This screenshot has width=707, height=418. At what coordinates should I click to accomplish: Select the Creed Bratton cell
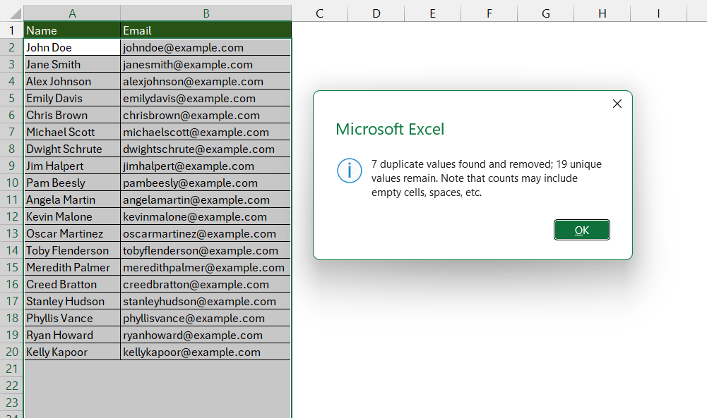click(x=72, y=284)
